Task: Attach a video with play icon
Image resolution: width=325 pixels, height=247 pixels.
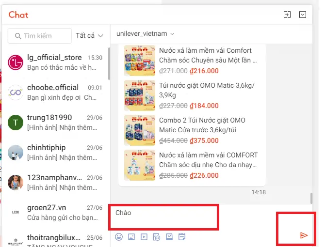Action: (x=144, y=237)
